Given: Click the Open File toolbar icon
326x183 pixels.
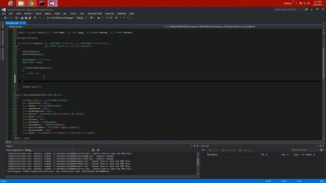Looking at the screenshot, I should tap(22, 18).
